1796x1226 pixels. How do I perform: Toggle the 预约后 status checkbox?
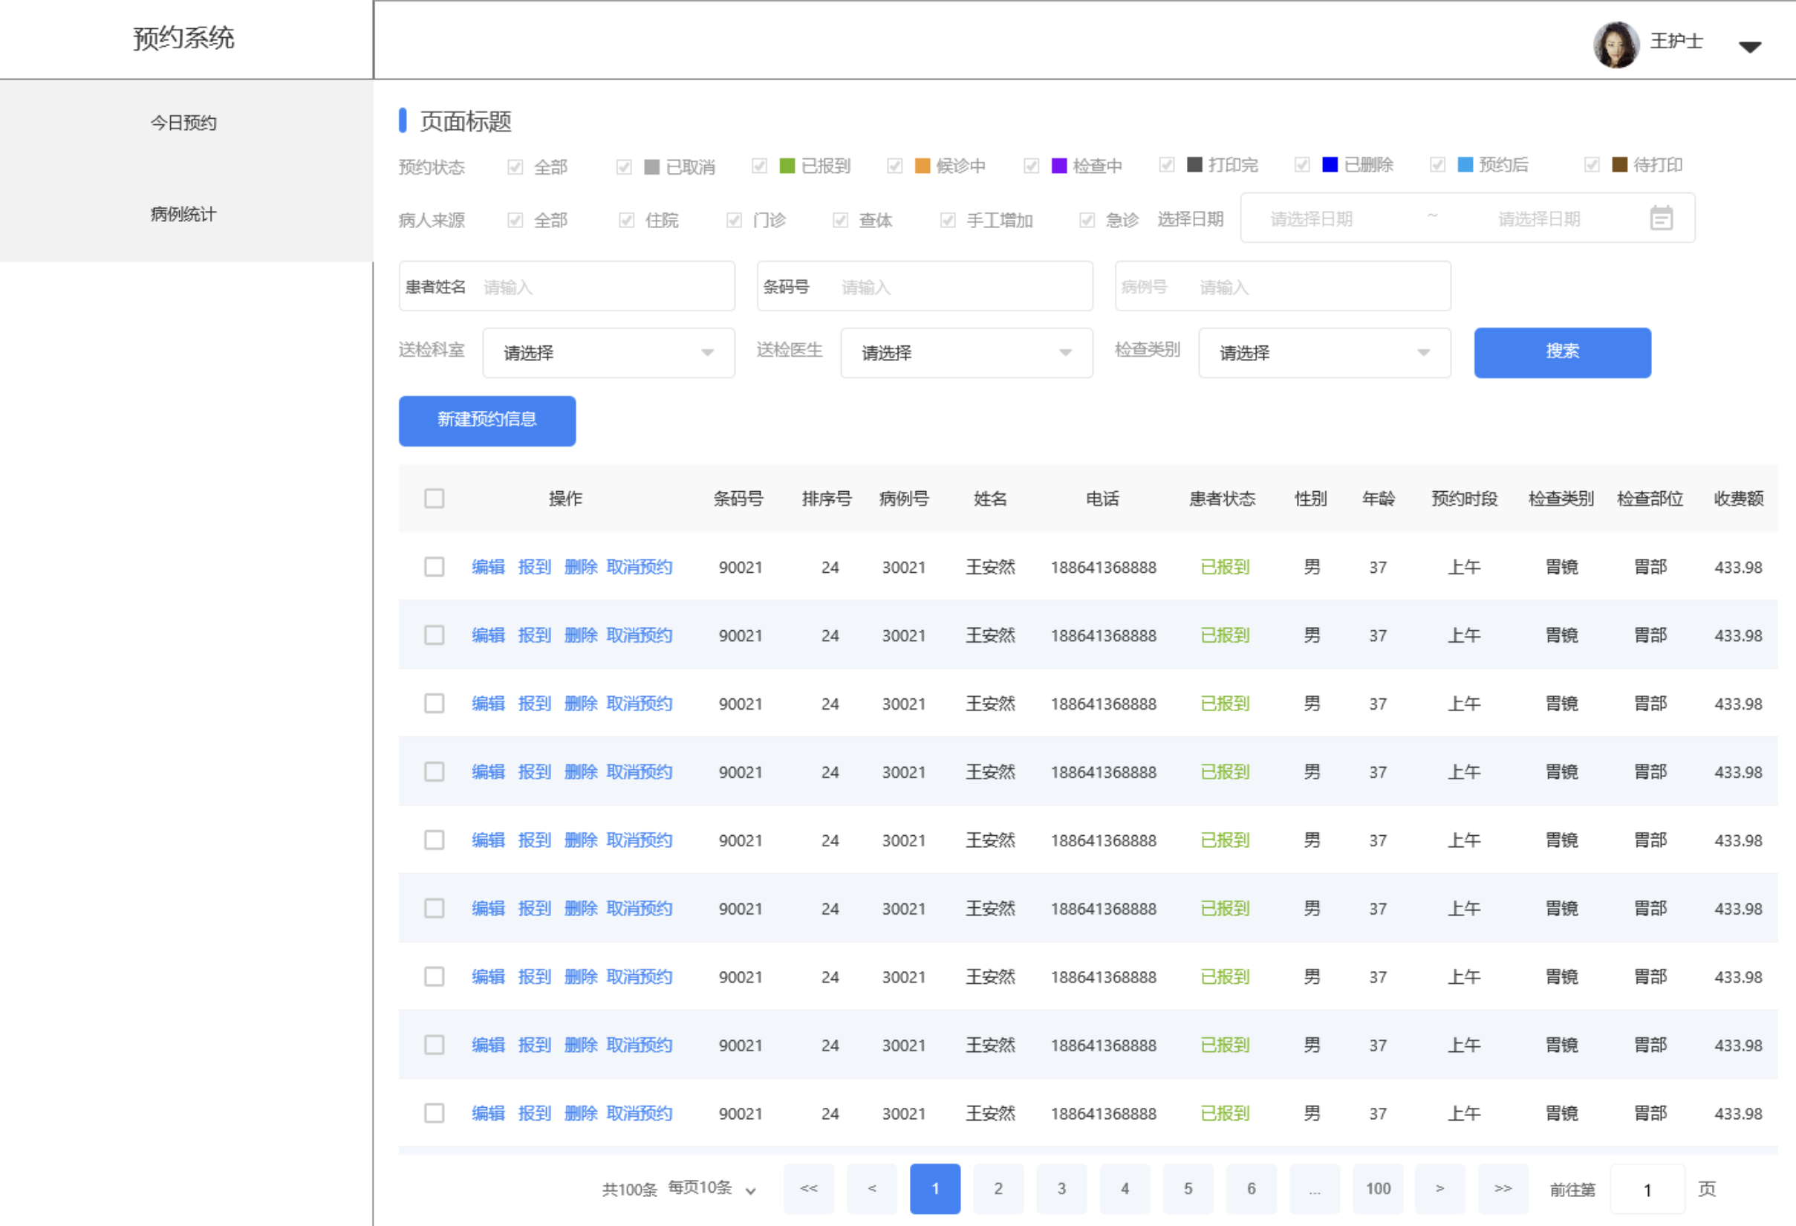[1437, 165]
